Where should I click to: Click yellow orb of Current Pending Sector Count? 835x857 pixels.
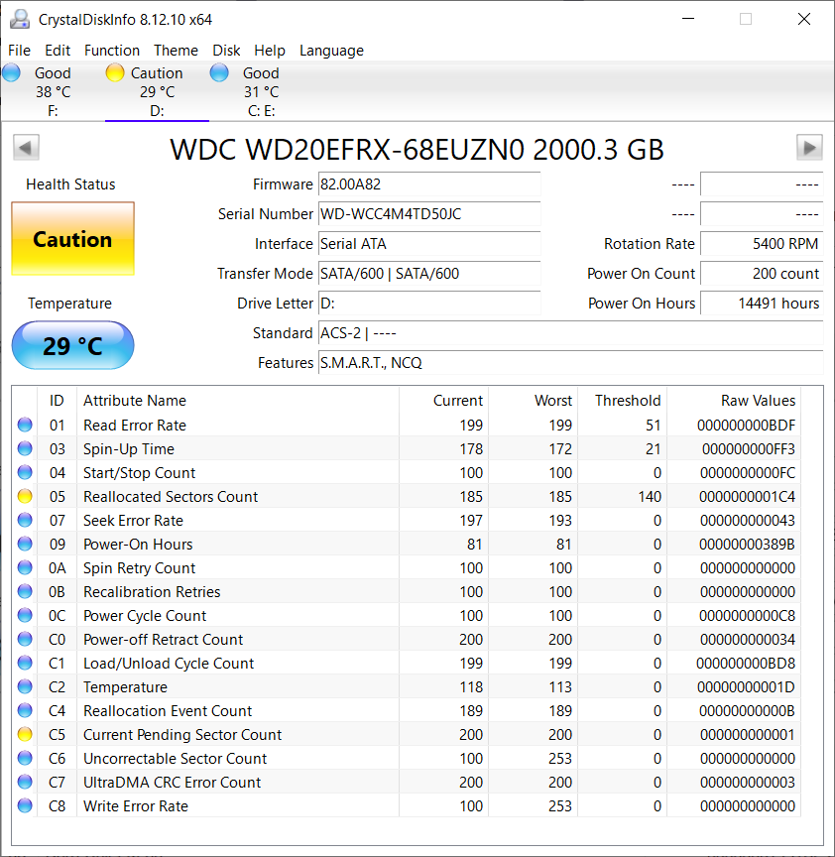tap(25, 734)
